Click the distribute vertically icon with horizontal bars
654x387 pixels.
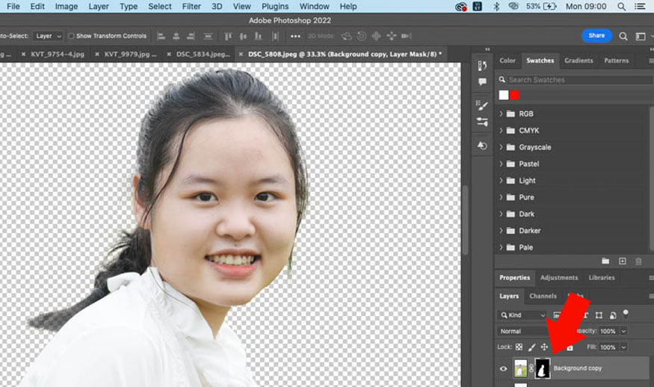click(208, 37)
